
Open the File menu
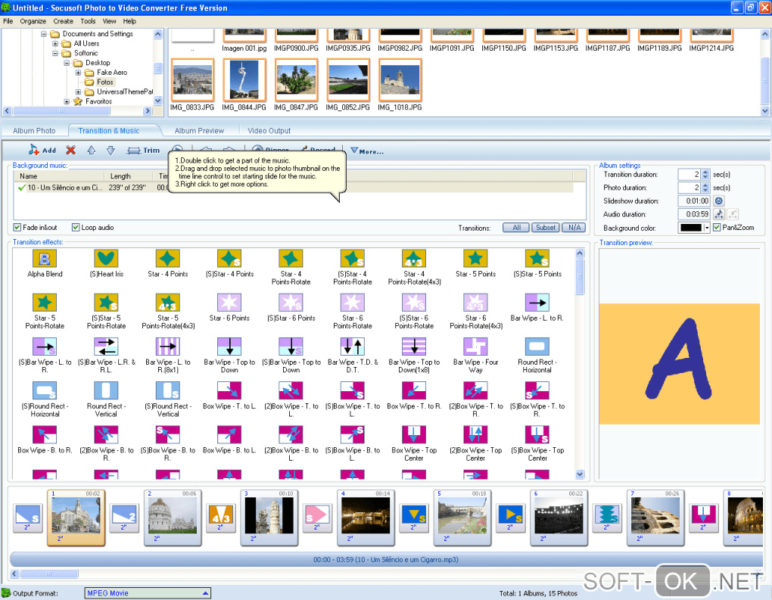(8, 21)
